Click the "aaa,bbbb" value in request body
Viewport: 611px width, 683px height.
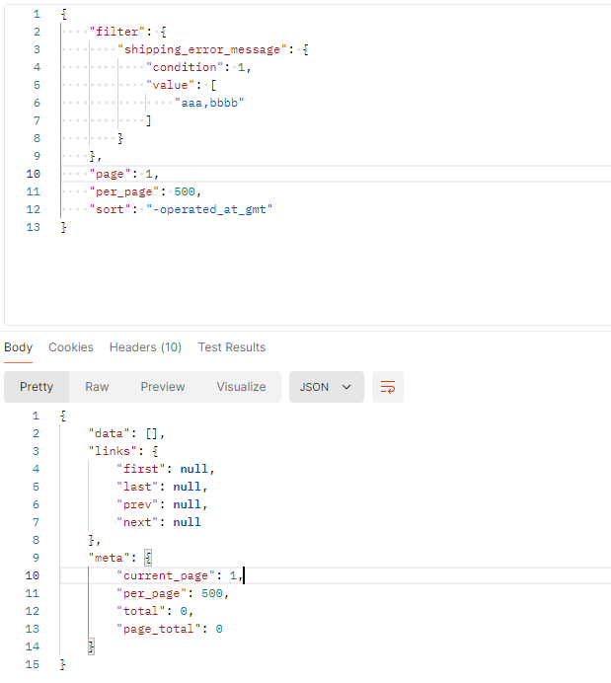(209, 103)
